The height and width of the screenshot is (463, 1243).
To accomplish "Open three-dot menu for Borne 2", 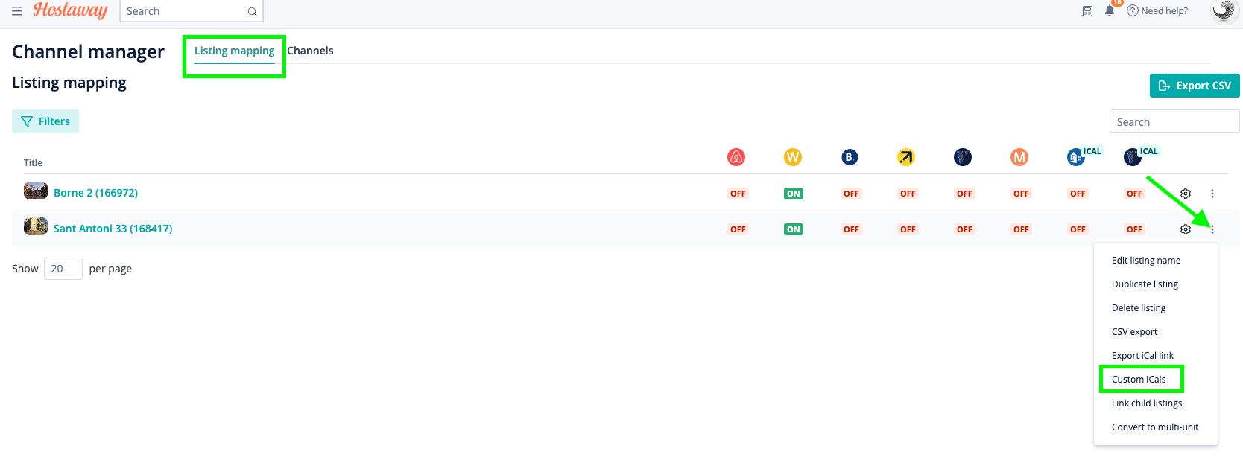I will (x=1212, y=194).
